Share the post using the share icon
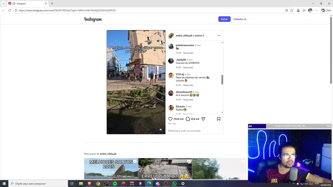Viewport: 333px width, 187px height. (203, 119)
